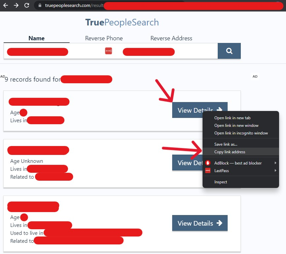Expand the AdBlock submenu arrow
The image size is (286, 254).
point(275,163)
